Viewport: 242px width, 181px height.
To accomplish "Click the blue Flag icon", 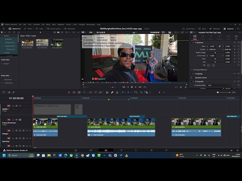I will click(123, 92).
